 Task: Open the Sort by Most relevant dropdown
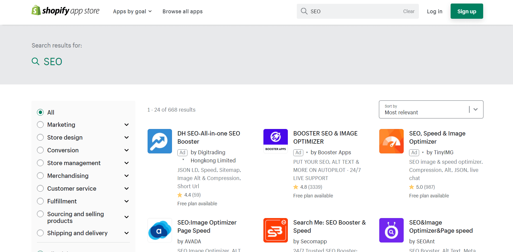coord(431,109)
